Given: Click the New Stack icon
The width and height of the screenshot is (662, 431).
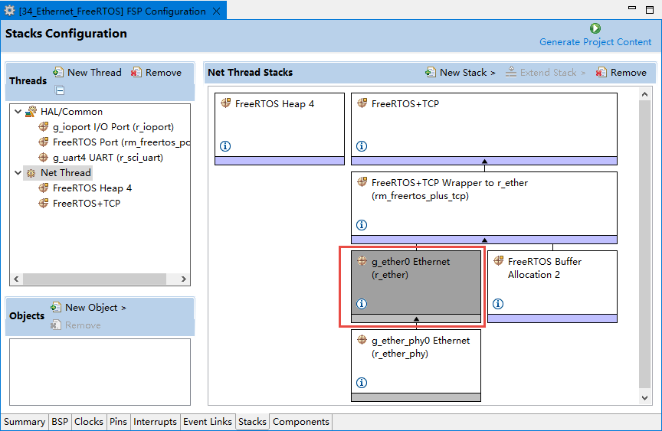Looking at the screenshot, I should click(x=430, y=72).
